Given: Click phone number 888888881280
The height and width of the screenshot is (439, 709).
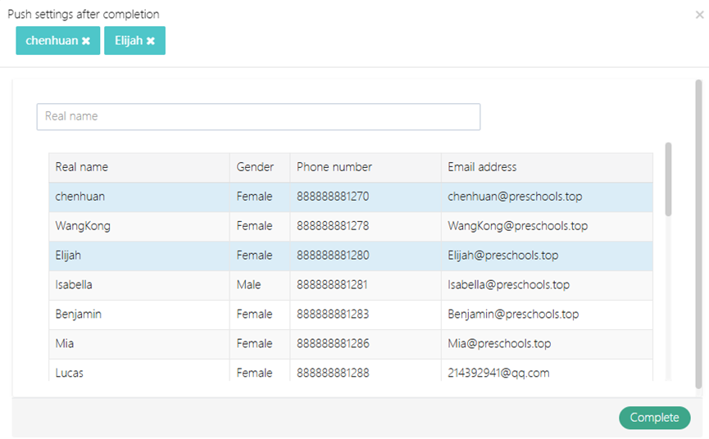Looking at the screenshot, I should coord(333,256).
